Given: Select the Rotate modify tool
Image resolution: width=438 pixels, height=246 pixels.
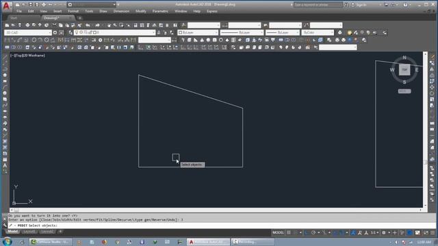Looking at the screenshot, I should [432, 94].
